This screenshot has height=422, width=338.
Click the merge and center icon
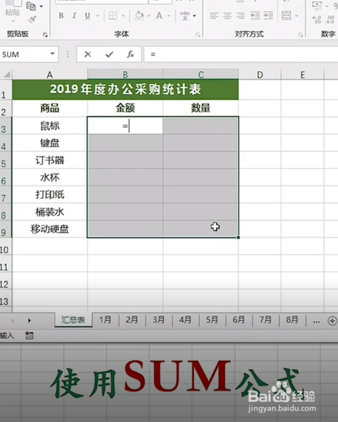(286, 15)
